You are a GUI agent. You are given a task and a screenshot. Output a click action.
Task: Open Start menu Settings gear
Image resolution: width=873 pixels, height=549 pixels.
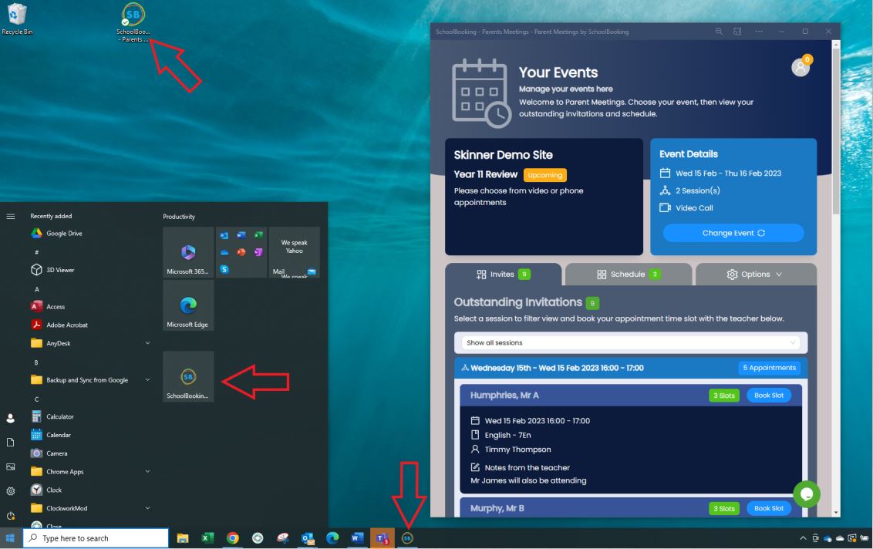(x=11, y=491)
